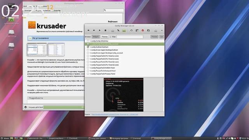Image resolution: width=249 pixels, height=140 pixels.
Task: Select the Preview view button
Action: click(154, 37)
